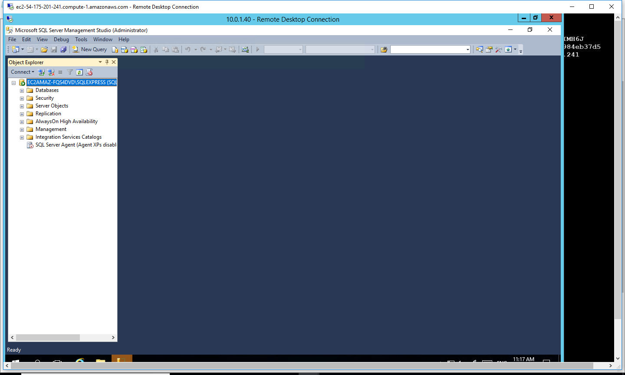625x375 pixels.
Task: Expand the Security folder
Action: coord(22,98)
